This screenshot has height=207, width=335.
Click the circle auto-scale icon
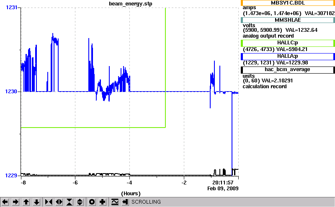pyautogui.click(x=92, y=202)
